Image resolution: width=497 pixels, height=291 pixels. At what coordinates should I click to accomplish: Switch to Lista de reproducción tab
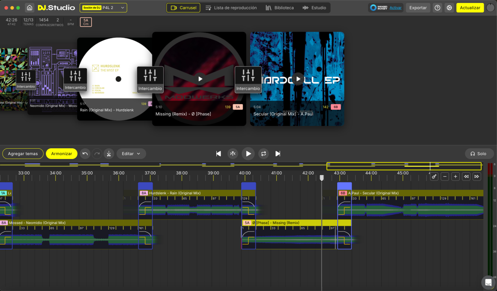coord(231,8)
